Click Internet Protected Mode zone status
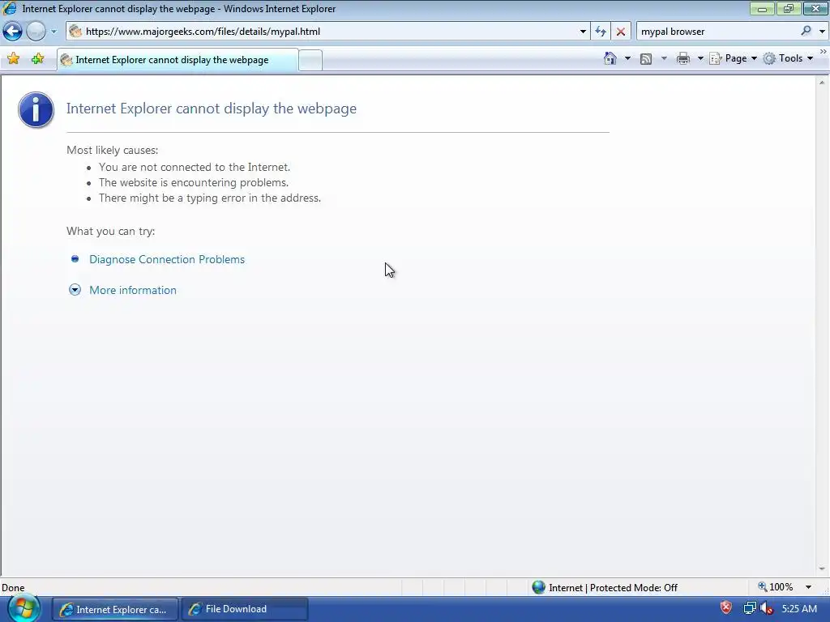Image resolution: width=830 pixels, height=622 pixels. pyautogui.click(x=613, y=588)
